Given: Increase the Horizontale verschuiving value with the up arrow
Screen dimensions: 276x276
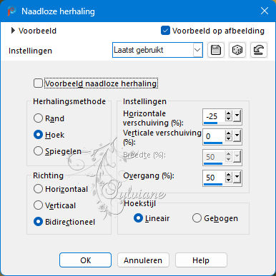Looking at the screenshot, I should click(x=228, y=114).
